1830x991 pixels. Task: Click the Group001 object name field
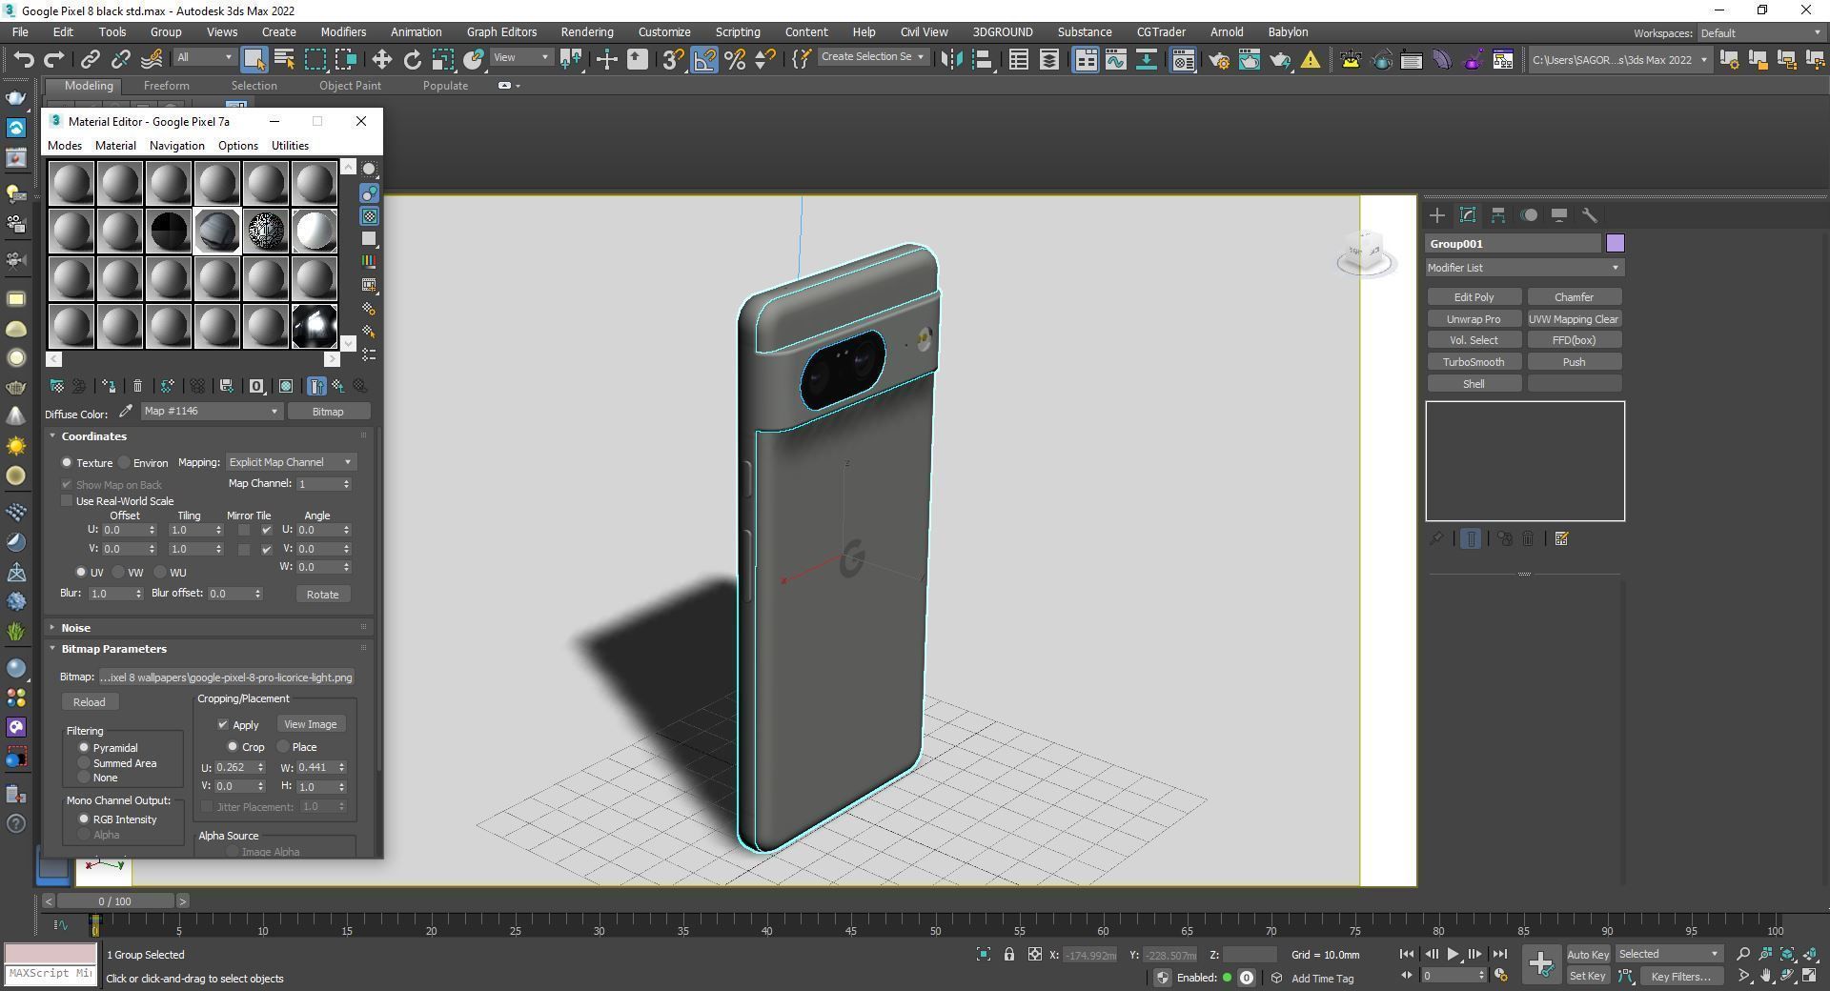tap(1514, 244)
